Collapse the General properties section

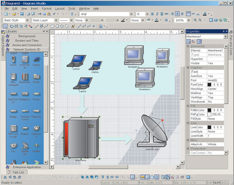point(188,46)
